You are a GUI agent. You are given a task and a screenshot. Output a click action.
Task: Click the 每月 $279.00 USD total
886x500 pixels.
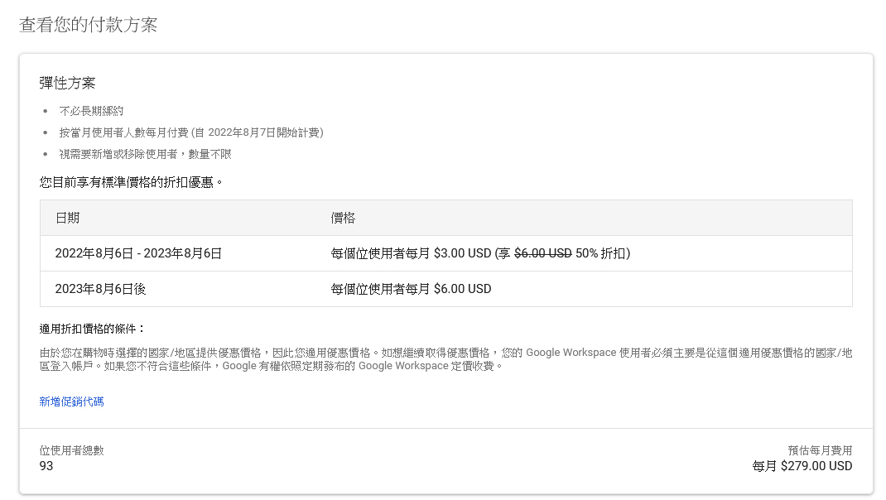point(802,466)
